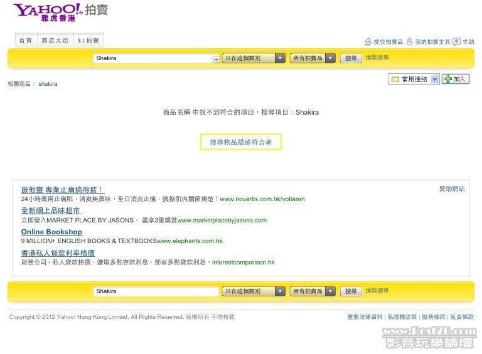482x354 pixels.
Task: Click 搜尋物品描述符合者 button
Action: [241, 142]
